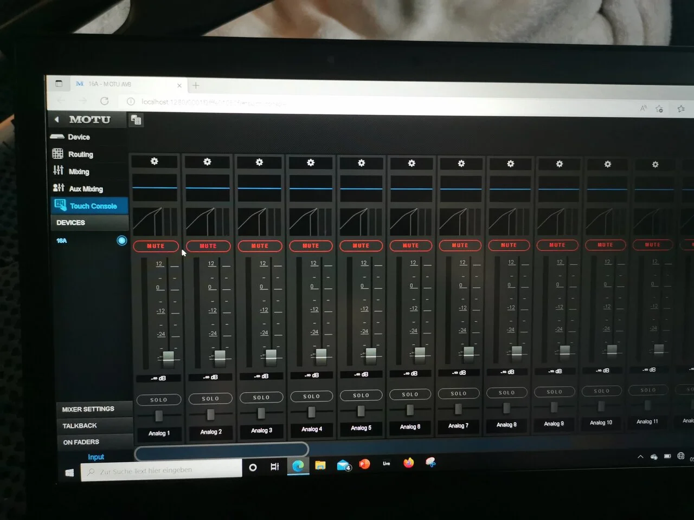Toggle mute on Analog 5
This screenshot has height=520, width=694.
point(361,245)
